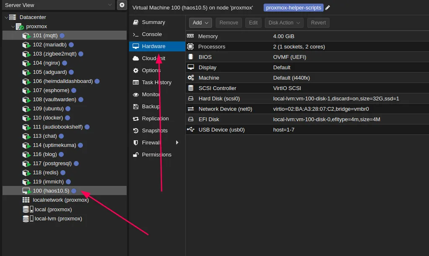
Task: Click the blue tag dot beside 101 (mqtt)
Action: click(62, 35)
